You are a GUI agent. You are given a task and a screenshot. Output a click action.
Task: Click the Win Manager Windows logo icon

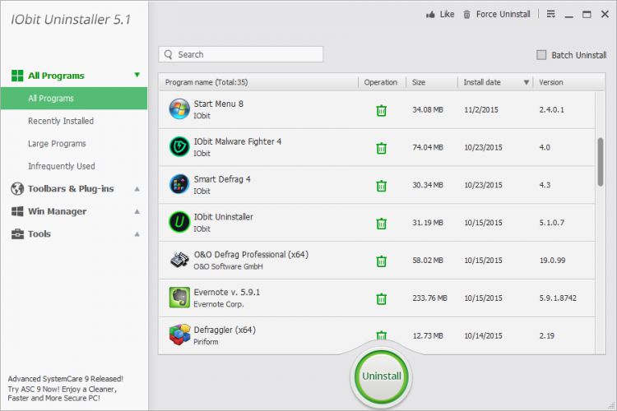(x=17, y=211)
